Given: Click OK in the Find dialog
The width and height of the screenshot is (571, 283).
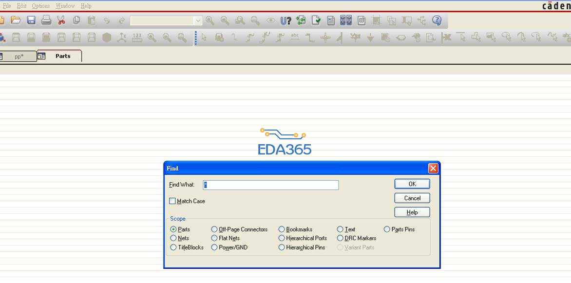Looking at the screenshot, I should (x=412, y=184).
